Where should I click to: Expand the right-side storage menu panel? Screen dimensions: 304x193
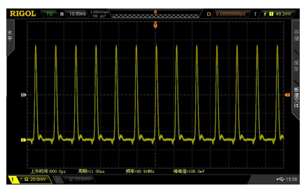point(296,70)
